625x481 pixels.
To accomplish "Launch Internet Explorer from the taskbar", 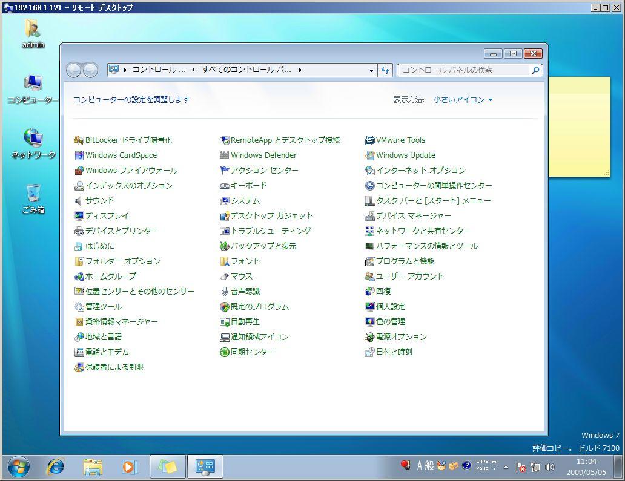I will click(x=55, y=466).
